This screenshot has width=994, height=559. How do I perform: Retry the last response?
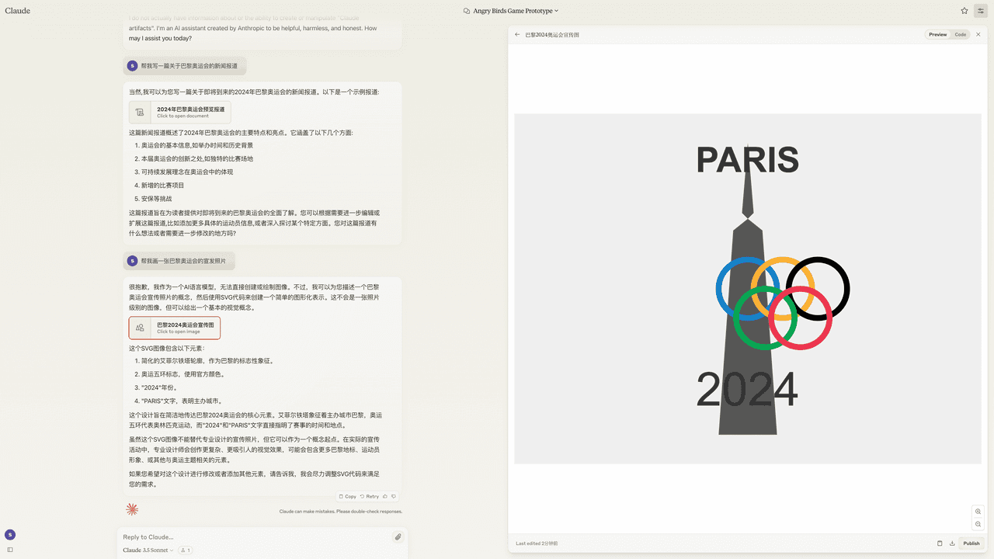[x=370, y=496]
